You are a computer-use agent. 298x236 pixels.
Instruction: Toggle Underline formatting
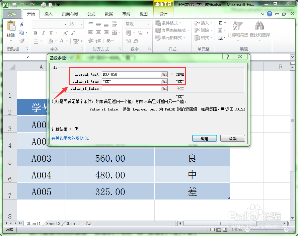51,33
